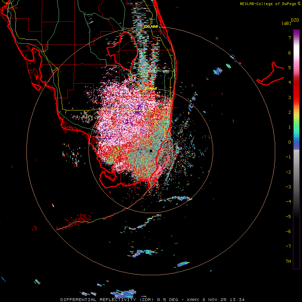Click the 1 tick on the color scale
302x302 pixels.
pyautogui.click(x=290, y=127)
